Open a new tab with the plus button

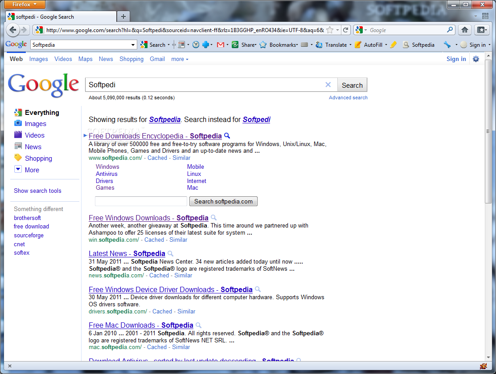(123, 16)
